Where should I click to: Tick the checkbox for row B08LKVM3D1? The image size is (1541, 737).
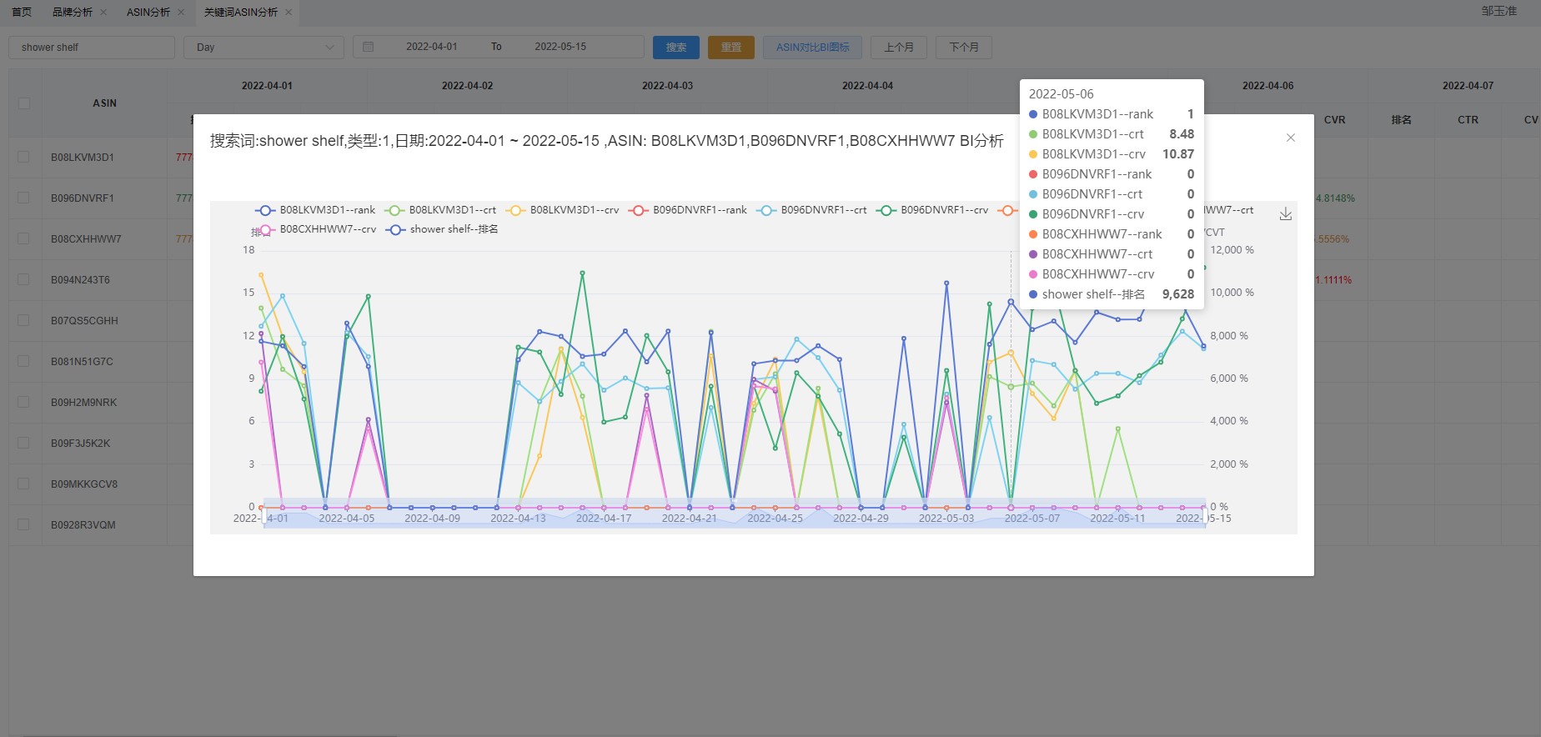pyautogui.click(x=23, y=157)
